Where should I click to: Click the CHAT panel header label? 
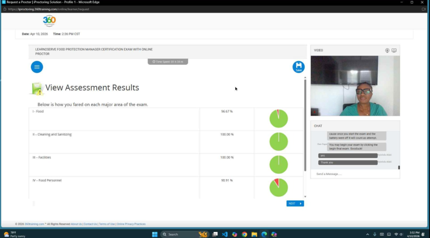[x=318, y=126]
